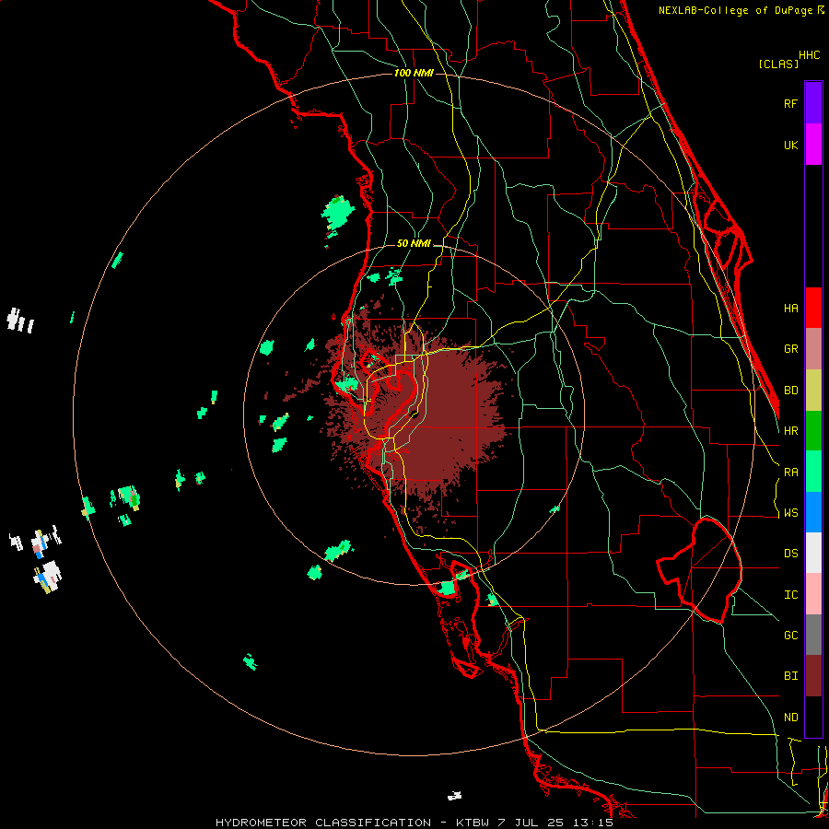The width and height of the screenshot is (829, 829).
Task: Pick the RA light green legend swatch
Action: coord(813,472)
